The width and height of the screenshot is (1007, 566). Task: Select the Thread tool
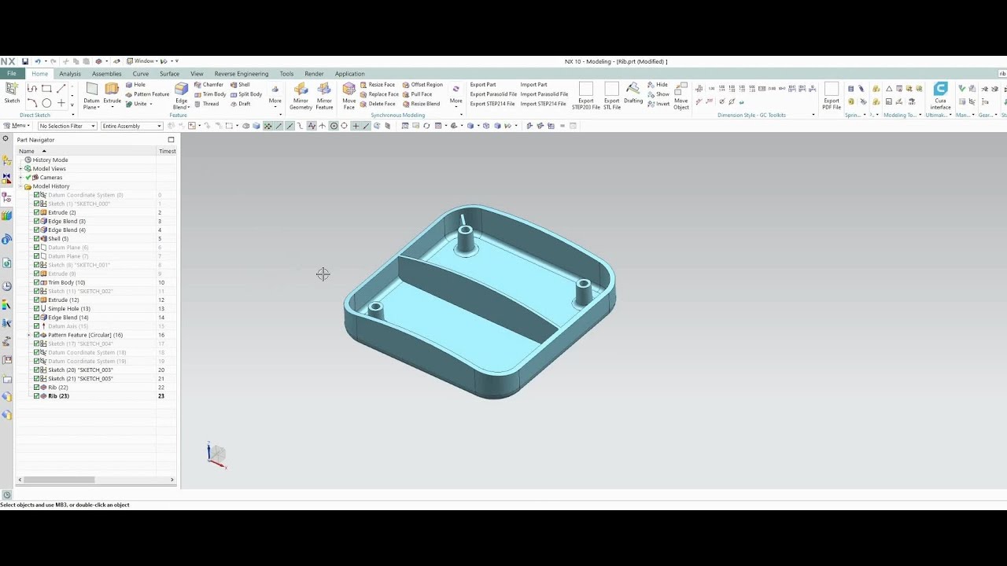pyautogui.click(x=207, y=104)
